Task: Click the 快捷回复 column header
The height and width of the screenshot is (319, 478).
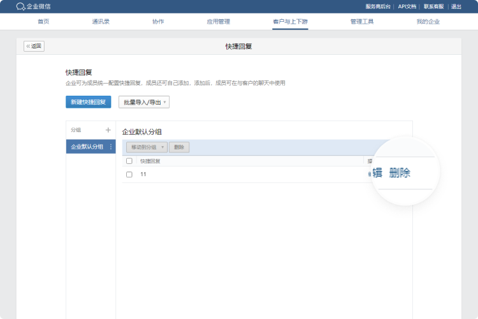Action: pyautogui.click(x=150, y=161)
